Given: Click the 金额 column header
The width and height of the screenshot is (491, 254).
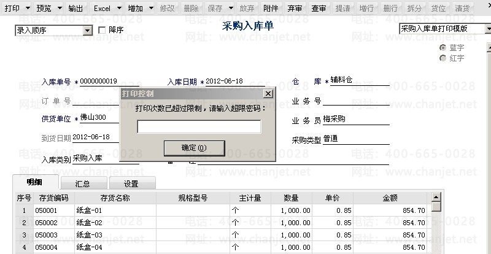Looking at the screenshot, I should pos(390,198).
